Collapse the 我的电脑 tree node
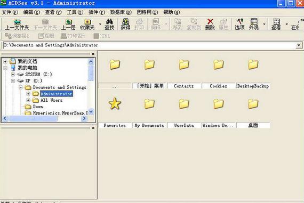 [x=5, y=68]
